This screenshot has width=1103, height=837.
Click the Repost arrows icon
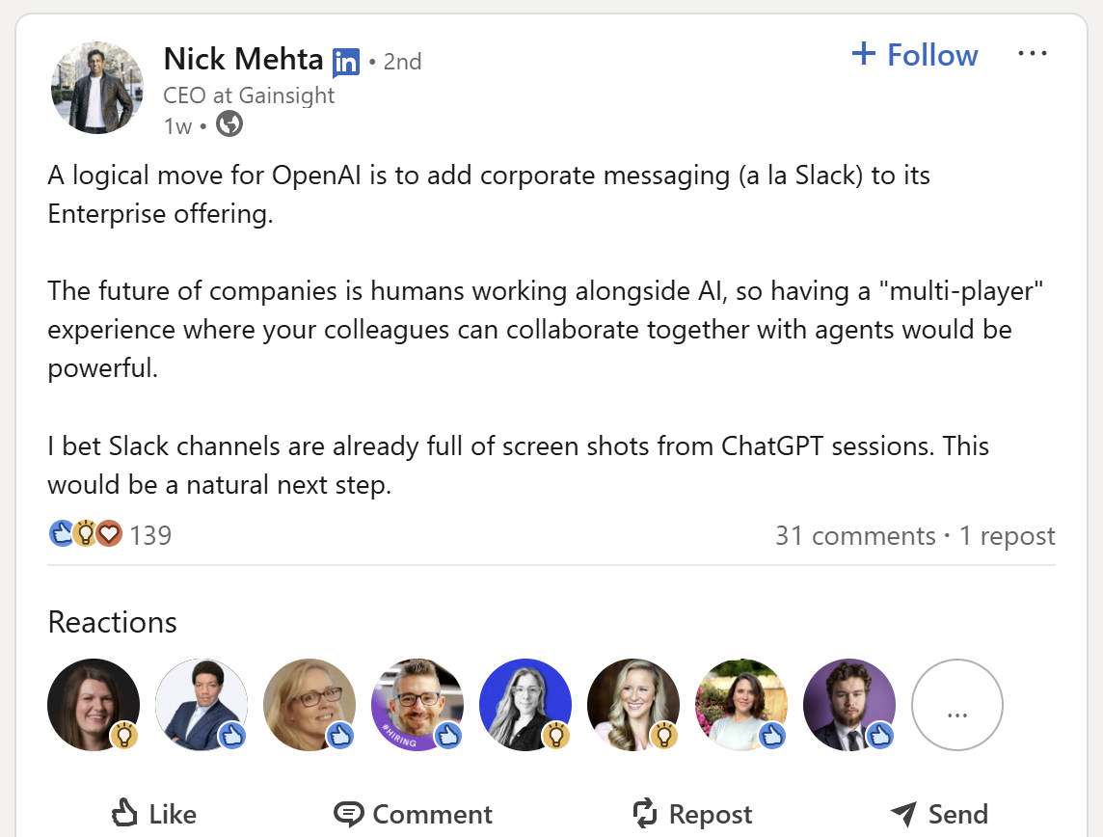(x=645, y=813)
